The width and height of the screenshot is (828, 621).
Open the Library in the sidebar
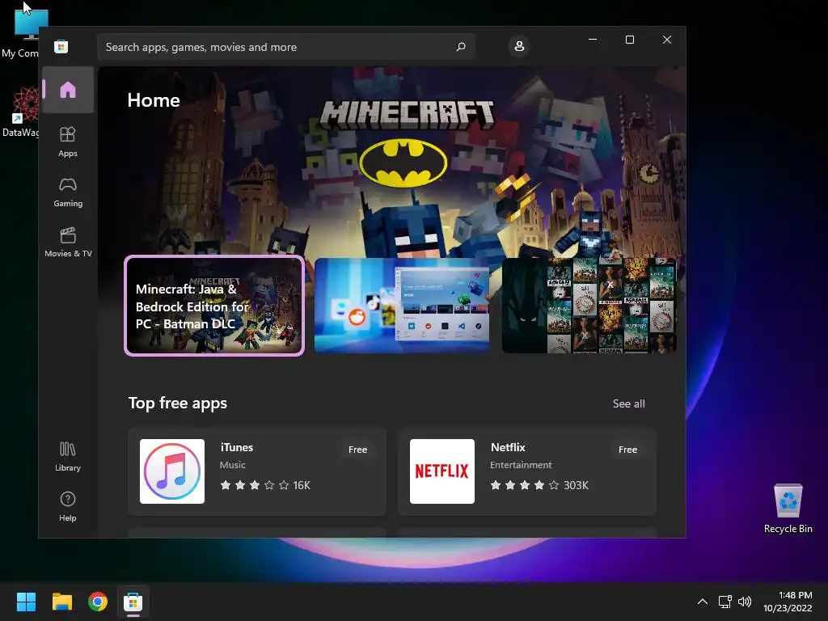coord(68,456)
